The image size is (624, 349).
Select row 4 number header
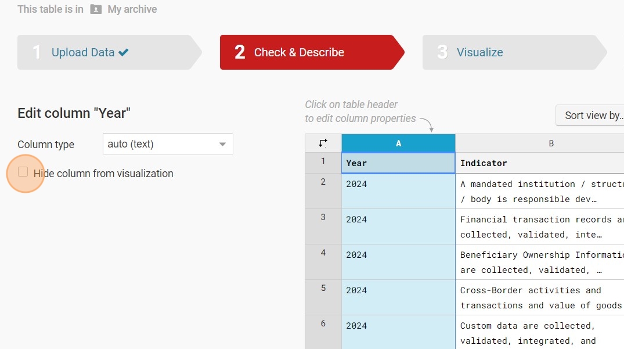point(323,253)
